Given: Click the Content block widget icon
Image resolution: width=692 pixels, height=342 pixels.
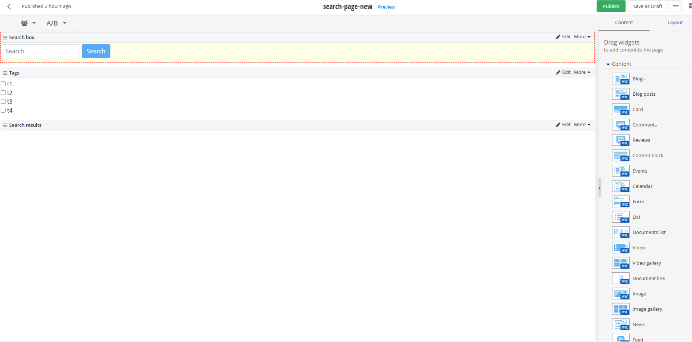Looking at the screenshot, I should coord(620,156).
